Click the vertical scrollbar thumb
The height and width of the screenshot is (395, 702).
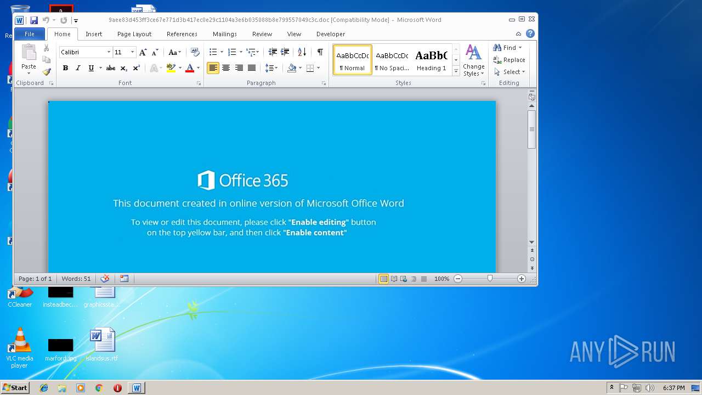[x=531, y=129]
